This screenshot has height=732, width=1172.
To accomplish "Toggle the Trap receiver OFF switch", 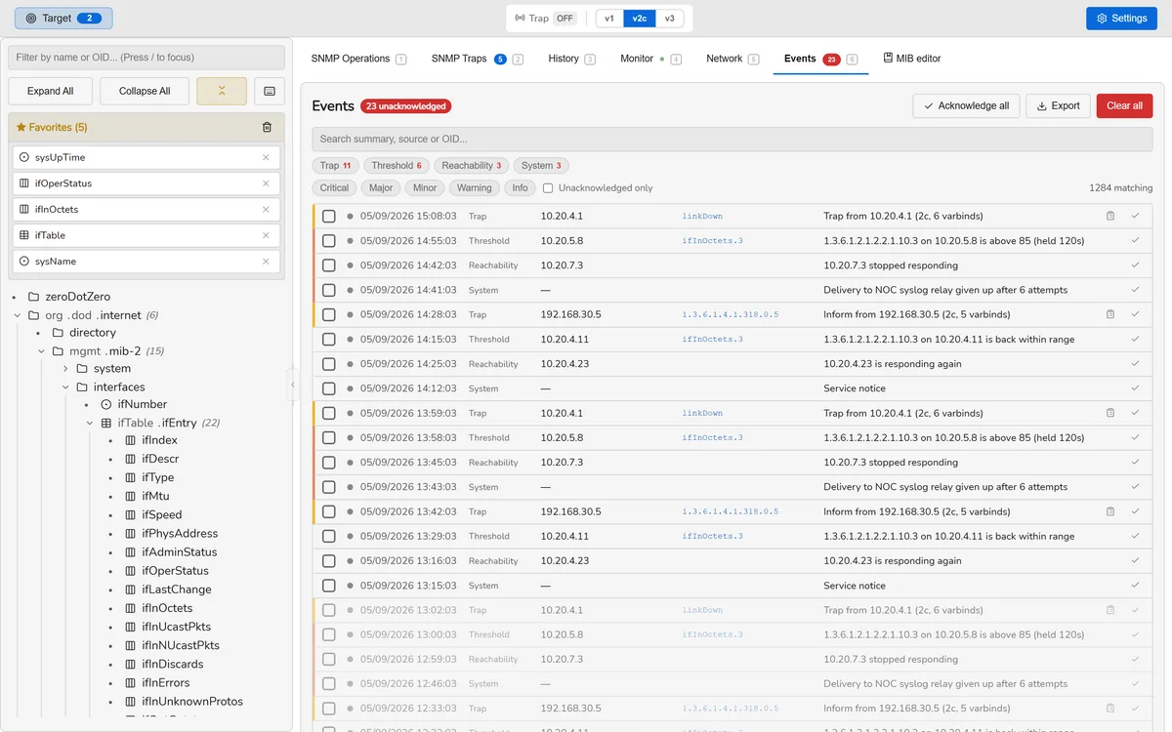I will click(565, 18).
